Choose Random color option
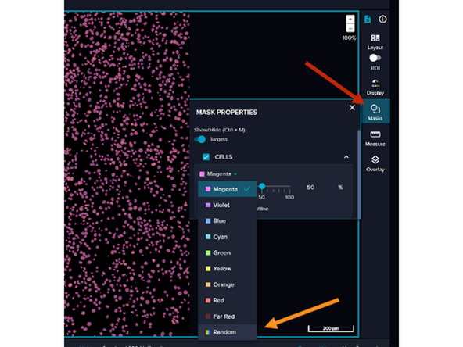463x347 pixels. pos(227,332)
